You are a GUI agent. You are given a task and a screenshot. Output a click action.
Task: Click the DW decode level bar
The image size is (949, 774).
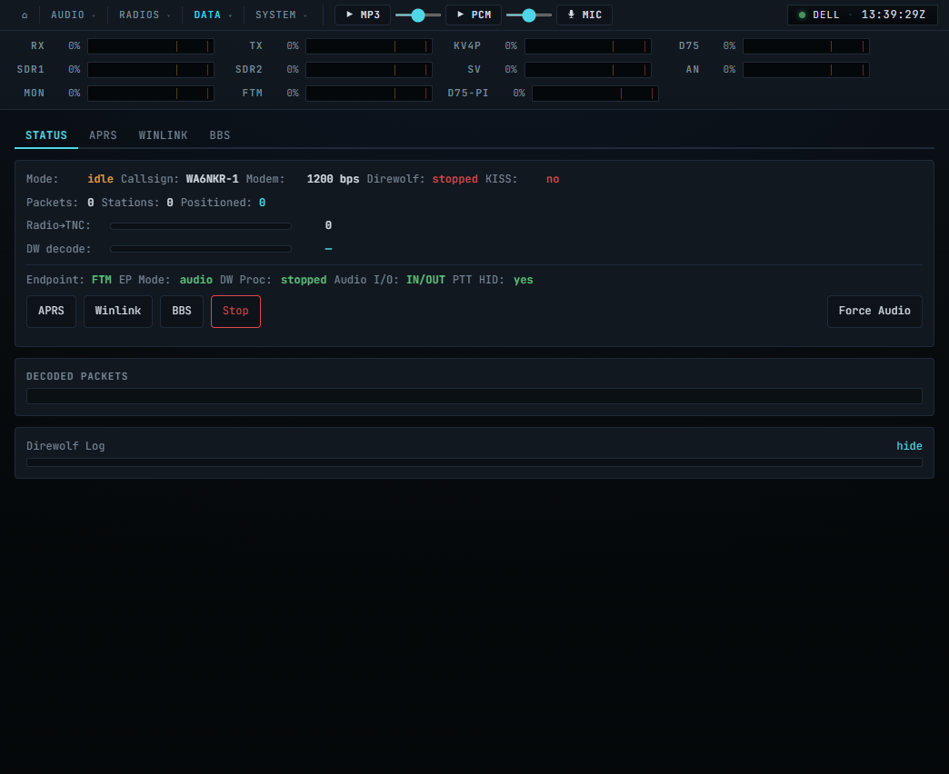tap(201, 249)
